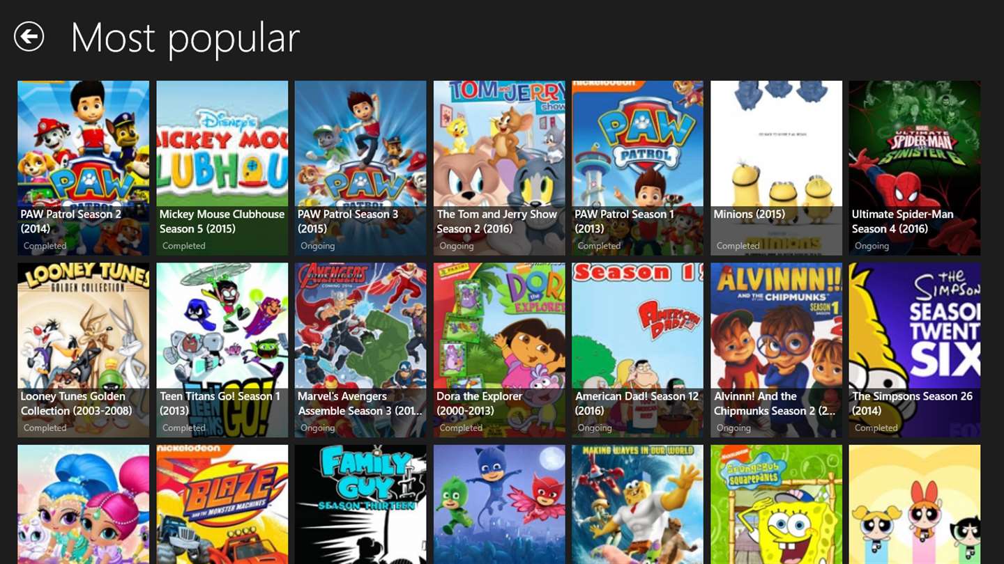This screenshot has height=564, width=1004.
Task: Select Ultimate Spider-Man Season 4 (2016)
Action: click(915, 168)
